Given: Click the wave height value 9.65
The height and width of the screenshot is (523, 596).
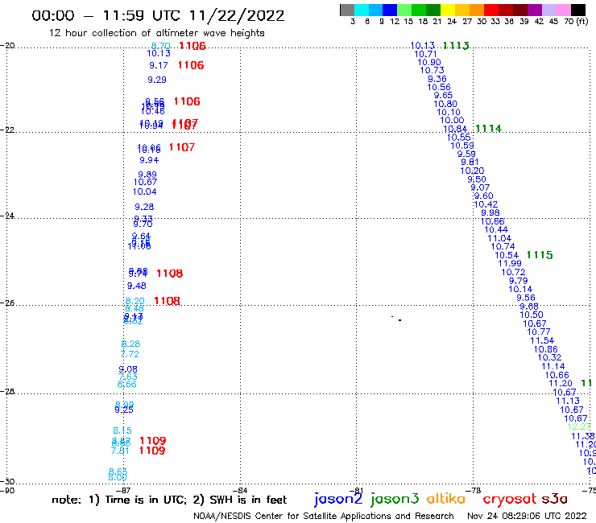Looking at the screenshot, I should (x=443, y=95).
